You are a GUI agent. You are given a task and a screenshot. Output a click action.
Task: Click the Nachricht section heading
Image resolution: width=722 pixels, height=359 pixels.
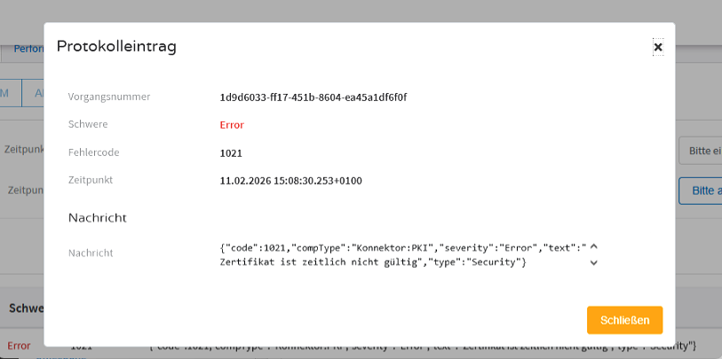point(97,218)
